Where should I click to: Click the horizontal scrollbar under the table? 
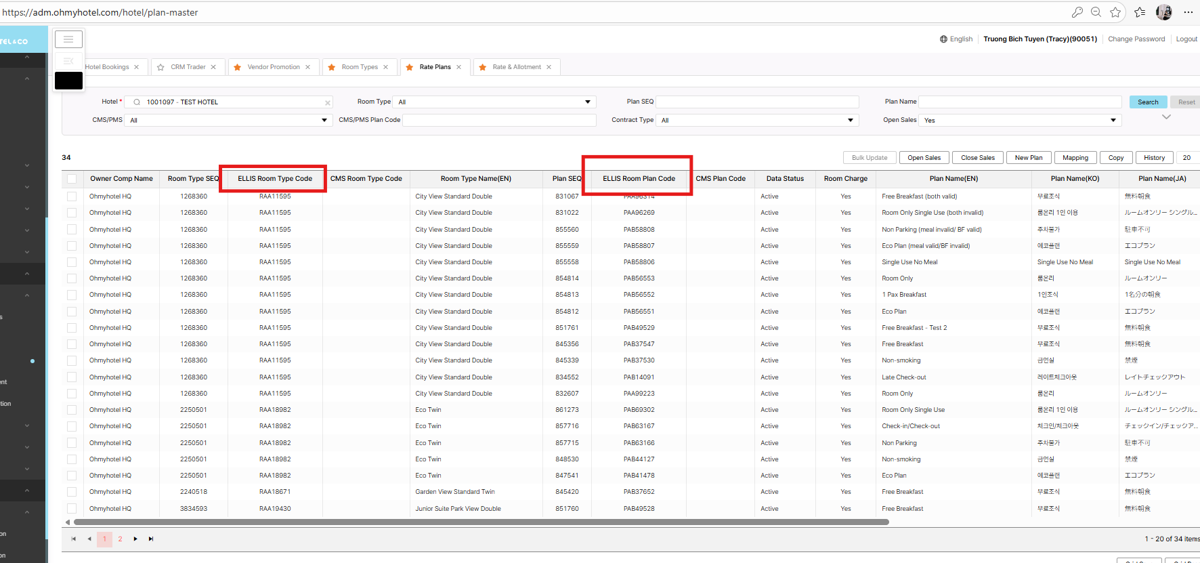tap(481, 522)
